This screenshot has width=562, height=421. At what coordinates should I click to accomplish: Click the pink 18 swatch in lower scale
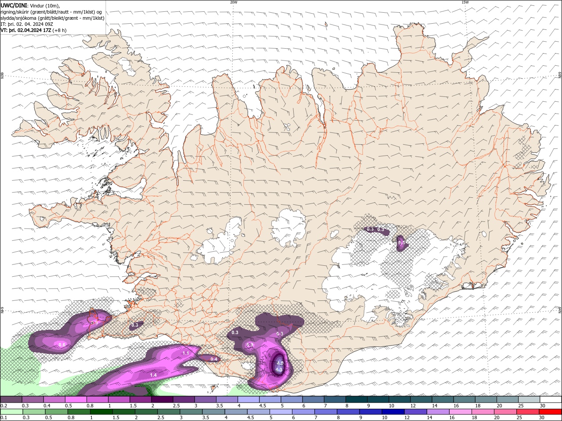(x=483, y=412)
